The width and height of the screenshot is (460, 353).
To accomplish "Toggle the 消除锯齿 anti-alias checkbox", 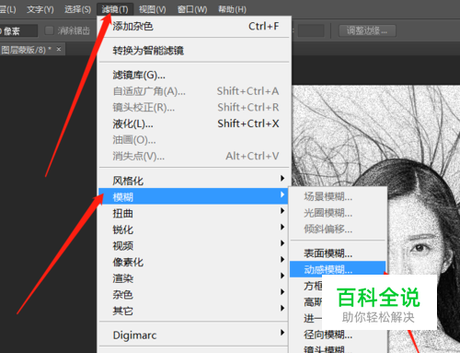I will pyautogui.click(x=49, y=30).
